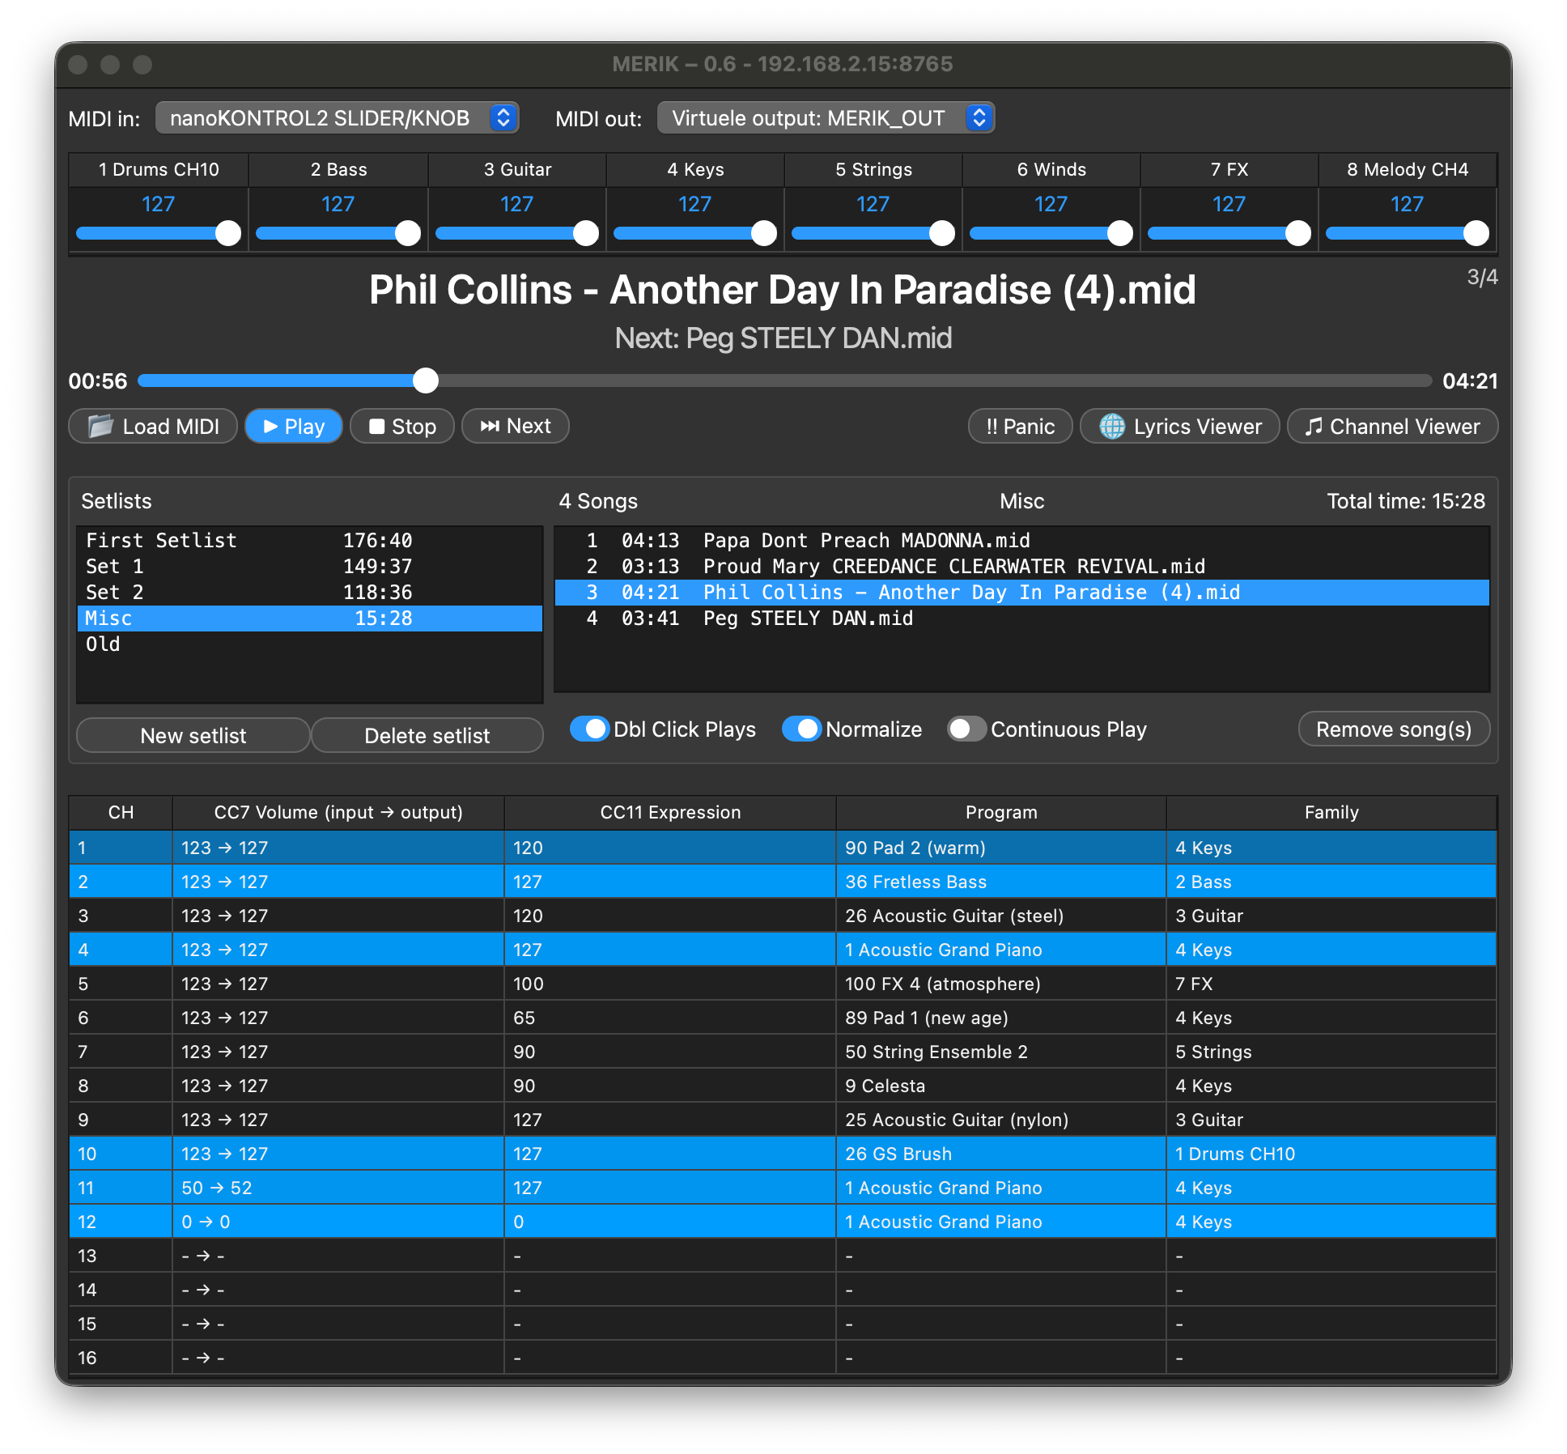The height and width of the screenshot is (1454, 1567).
Task: Delete the selected setlist
Action: coord(427,735)
